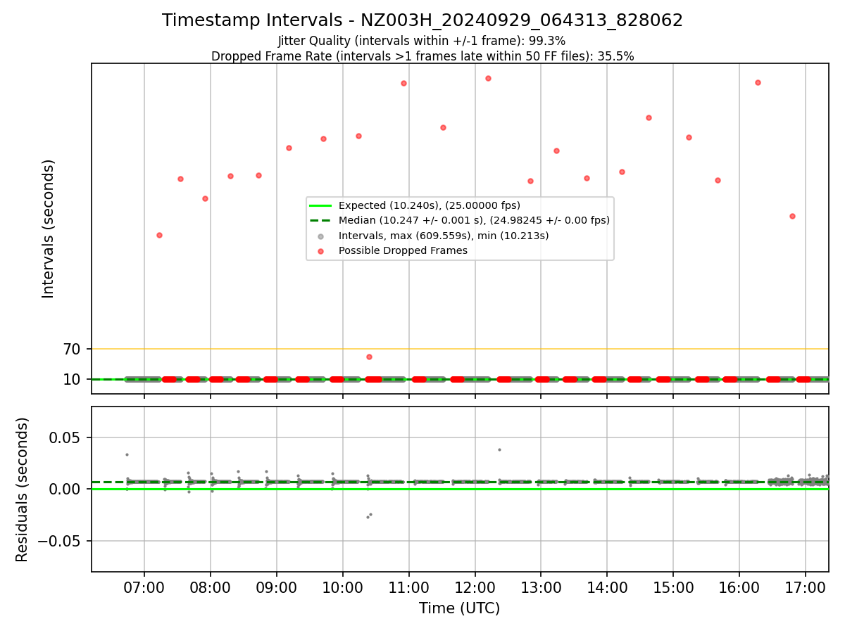The width and height of the screenshot is (845, 633).
Task: Click the 70 tick label on y-axis
Action: point(73,349)
